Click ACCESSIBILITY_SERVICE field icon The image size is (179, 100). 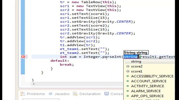[x=128, y=76]
